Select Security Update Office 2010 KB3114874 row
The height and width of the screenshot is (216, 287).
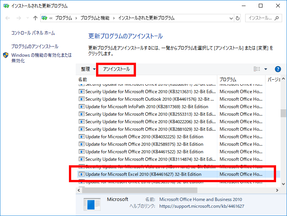click(179, 159)
